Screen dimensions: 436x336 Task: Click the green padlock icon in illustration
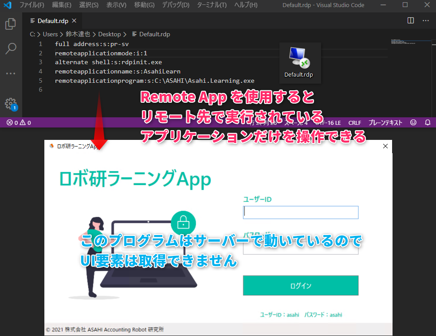click(x=183, y=223)
